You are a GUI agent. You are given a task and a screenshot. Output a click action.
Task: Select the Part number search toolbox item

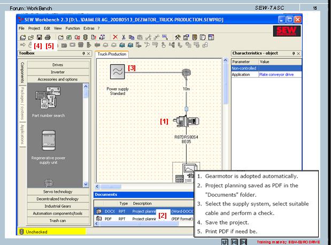pyautogui.click(x=48, y=102)
